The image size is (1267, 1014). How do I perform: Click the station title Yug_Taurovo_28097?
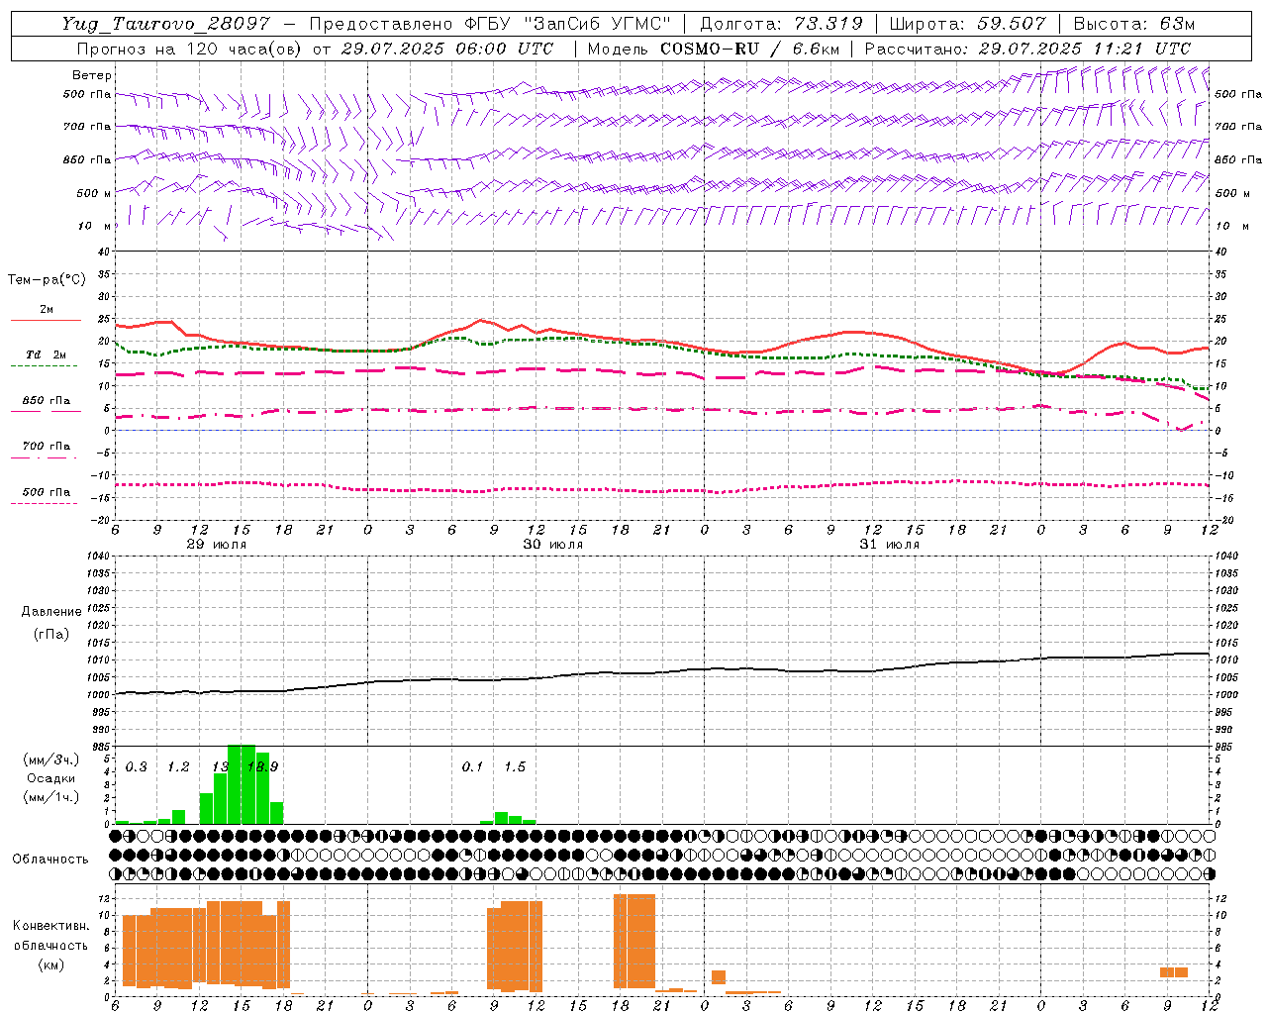coord(165,24)
